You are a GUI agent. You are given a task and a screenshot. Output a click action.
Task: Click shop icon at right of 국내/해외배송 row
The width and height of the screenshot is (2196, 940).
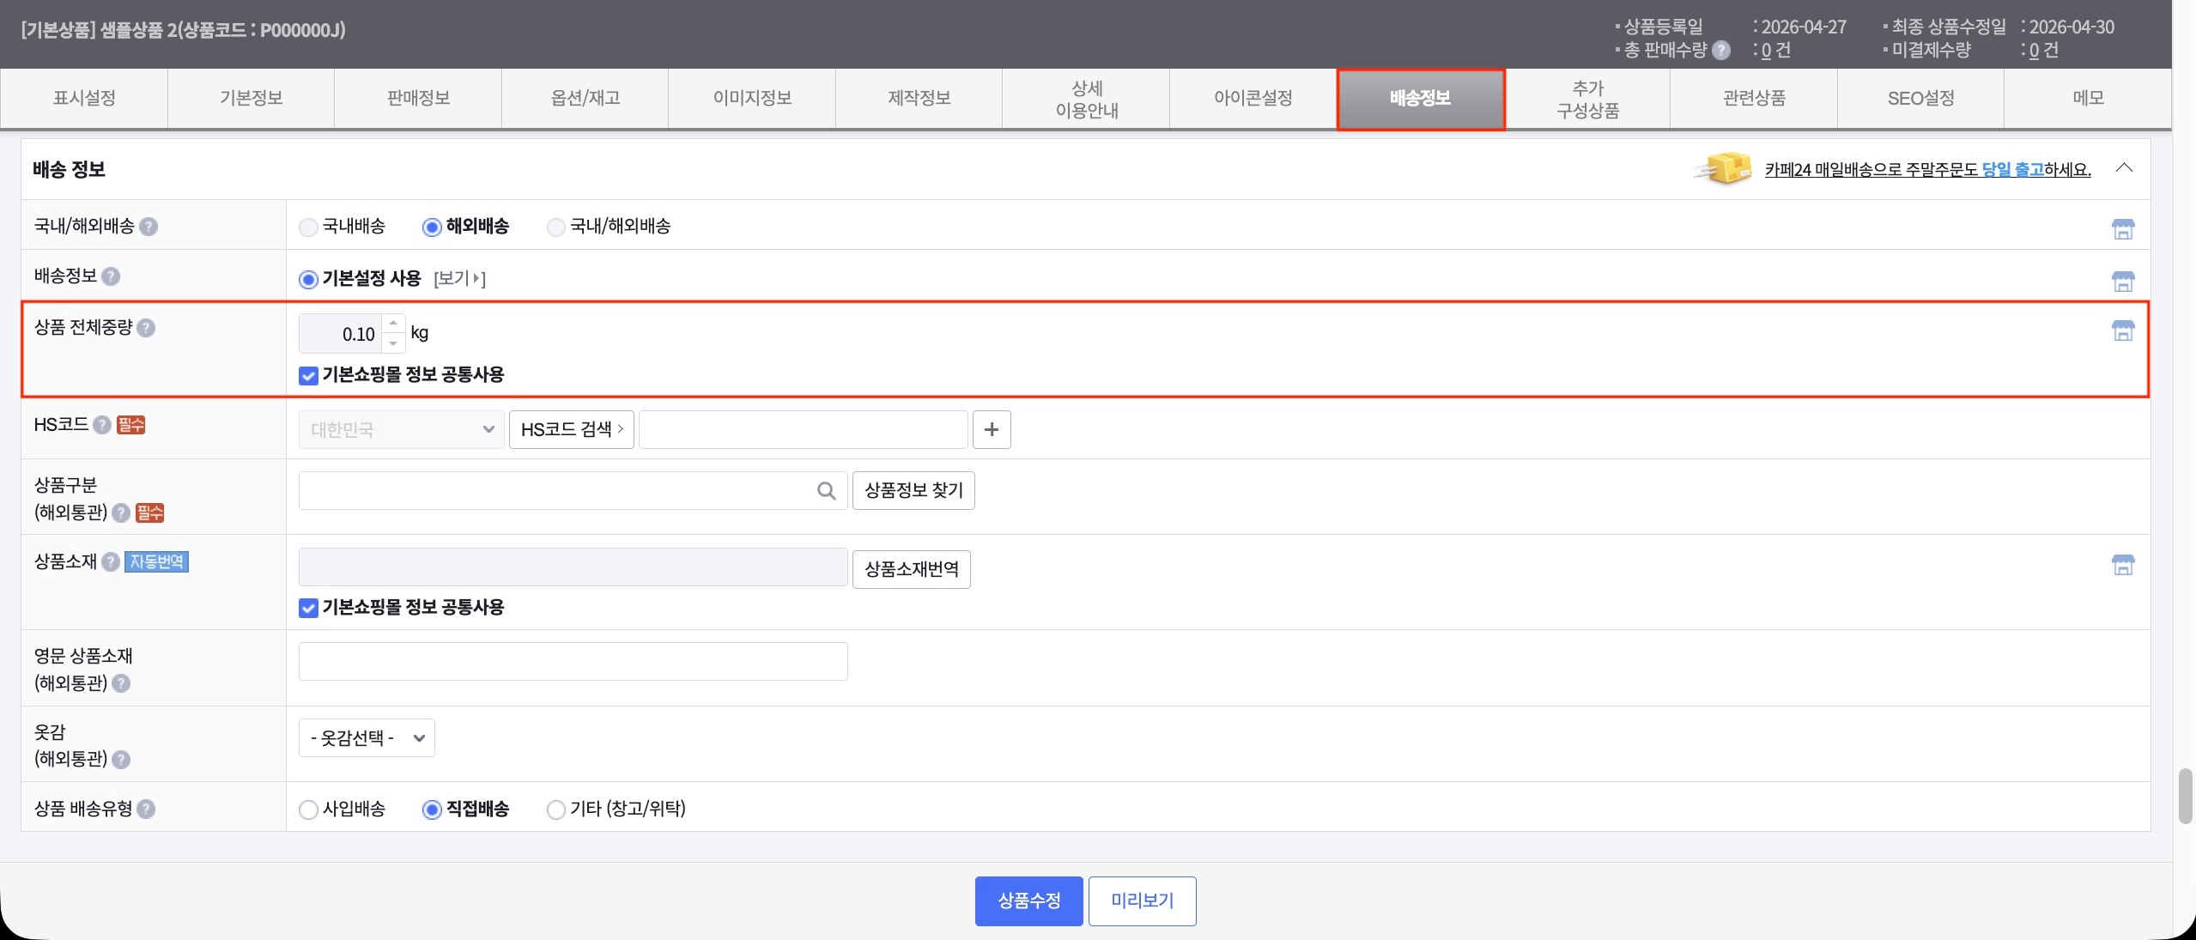pyautogui.click(x=2123, y=229)
